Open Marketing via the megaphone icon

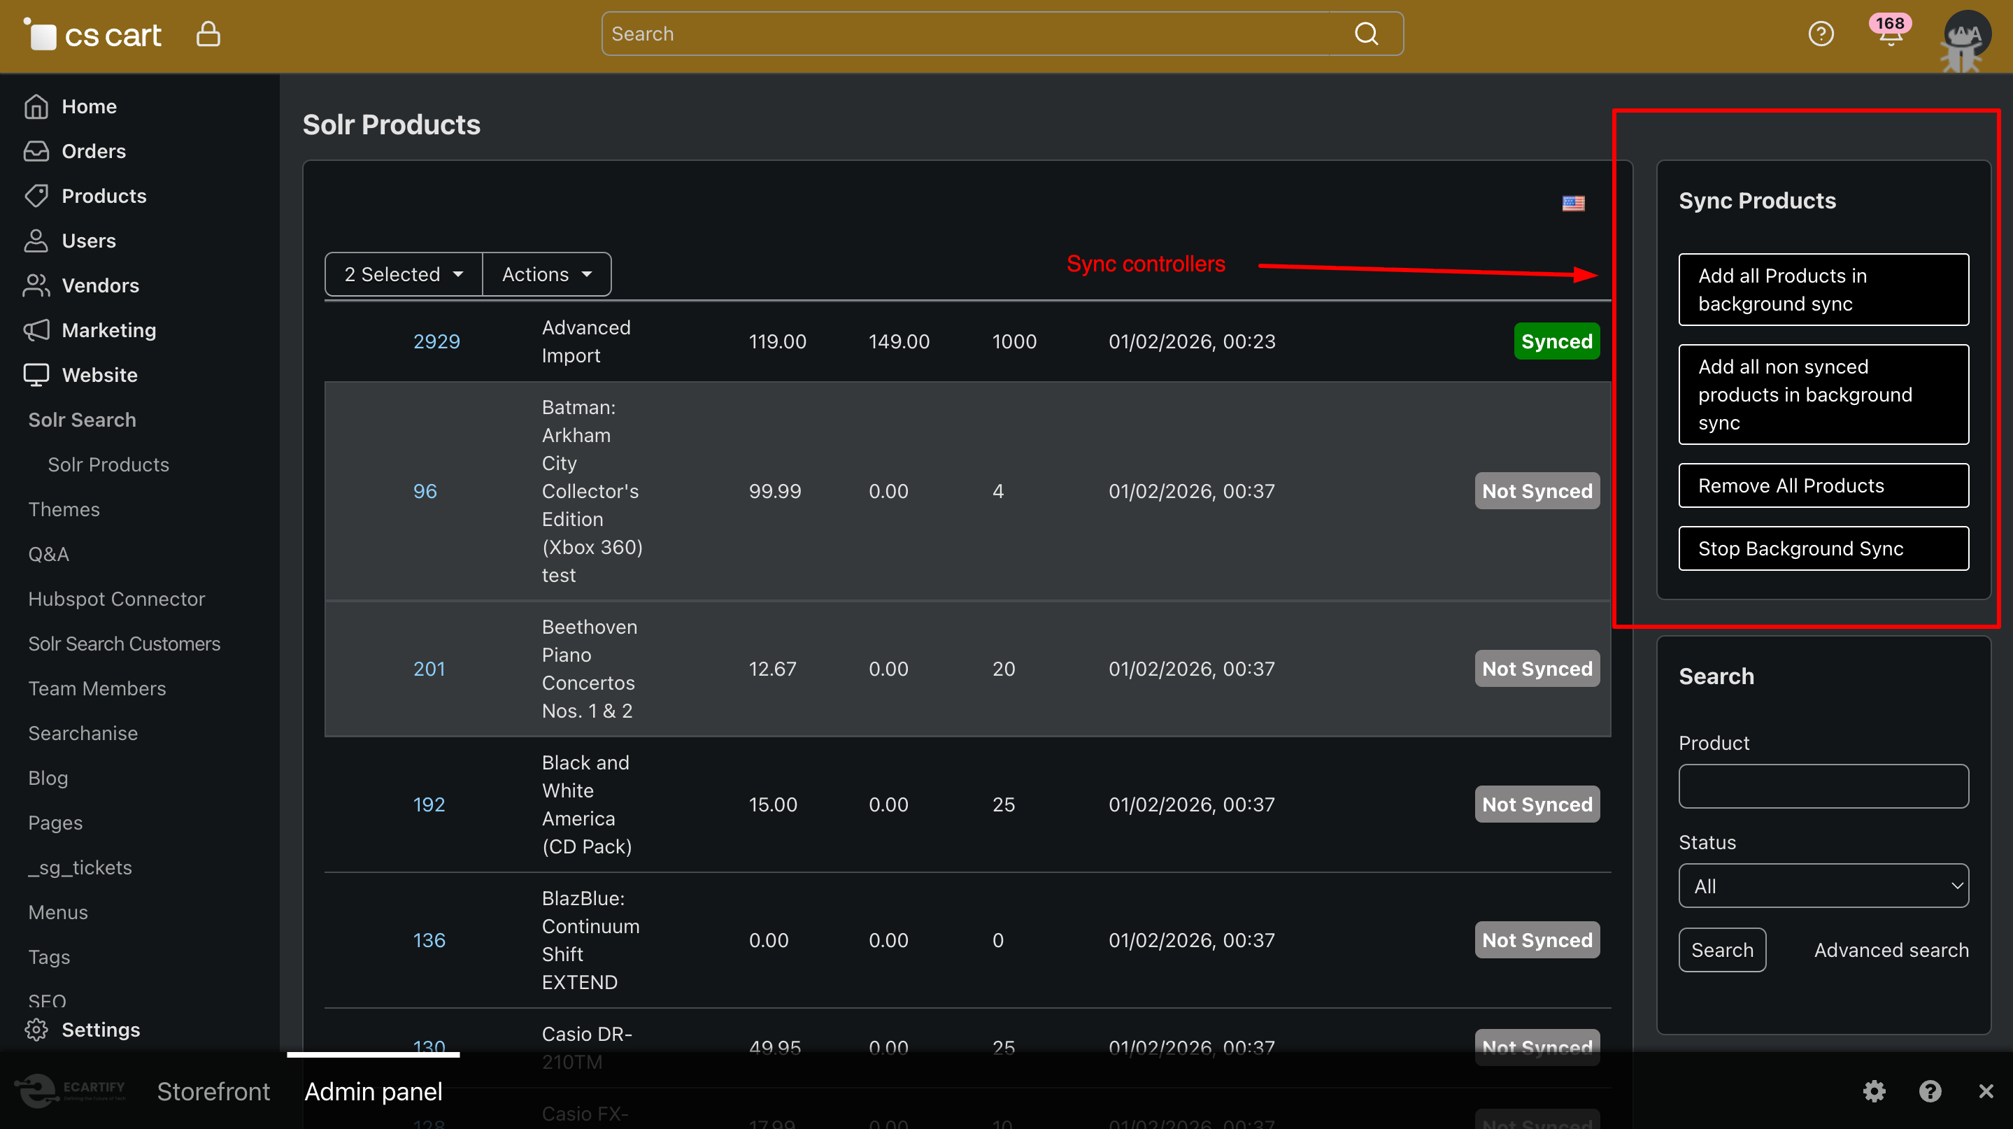(x=37, y=329)
